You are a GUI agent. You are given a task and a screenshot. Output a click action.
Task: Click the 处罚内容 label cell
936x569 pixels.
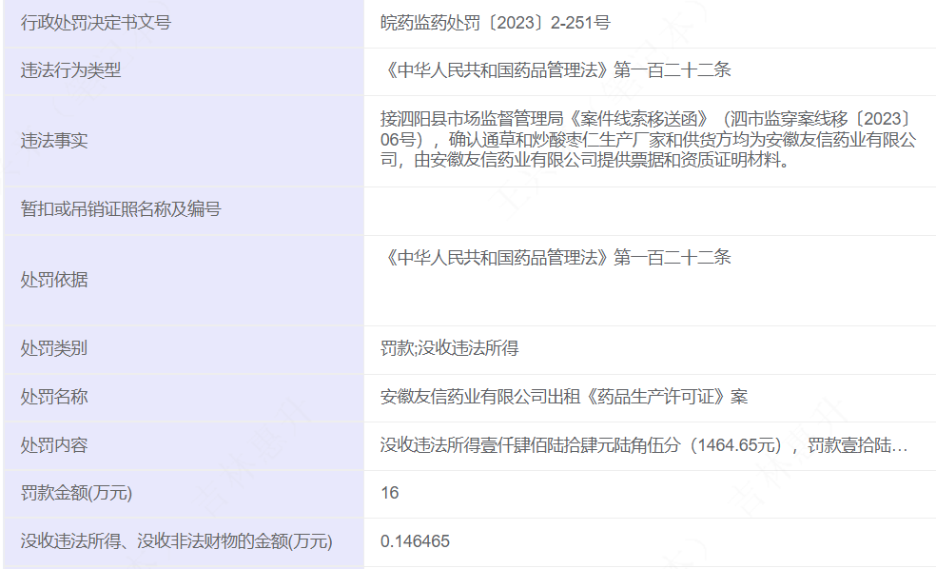click(x=54, y=445)
